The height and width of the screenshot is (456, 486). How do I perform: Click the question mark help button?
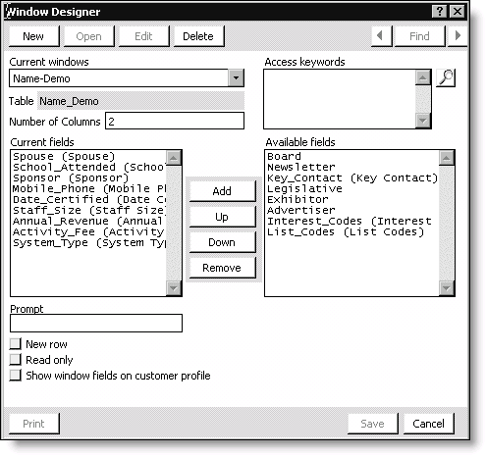(x=440, y=12)
